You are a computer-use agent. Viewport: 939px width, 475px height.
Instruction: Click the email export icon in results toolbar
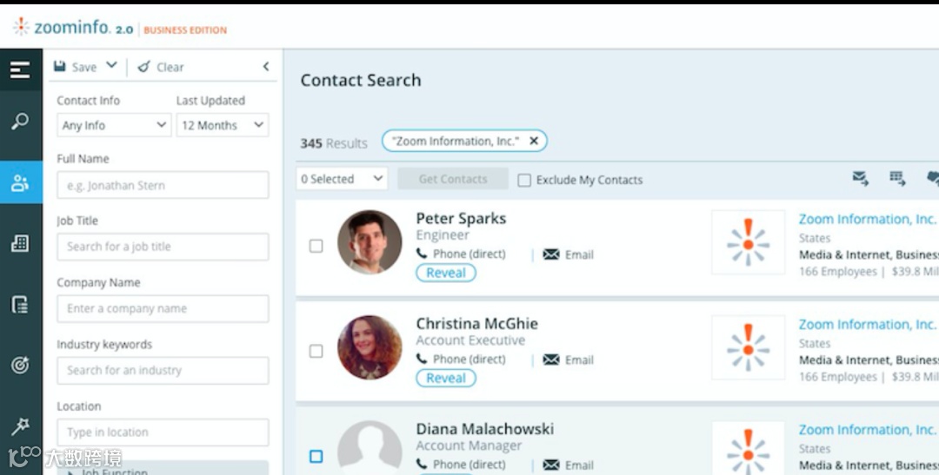[x=861, y=178]
